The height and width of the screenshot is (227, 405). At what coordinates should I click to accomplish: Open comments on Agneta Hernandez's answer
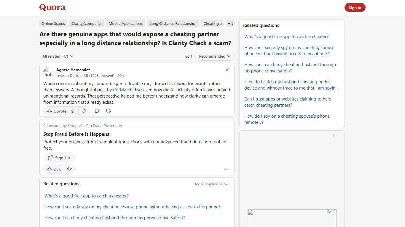pos(97,111)
